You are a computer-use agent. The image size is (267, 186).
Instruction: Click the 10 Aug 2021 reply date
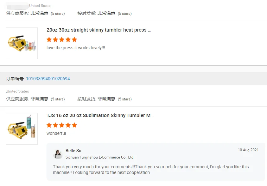coord(248,150)
